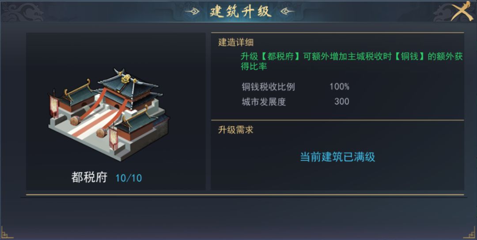Open the 建造详细 section header
The image size is (477, 240).
coord(236,42)
